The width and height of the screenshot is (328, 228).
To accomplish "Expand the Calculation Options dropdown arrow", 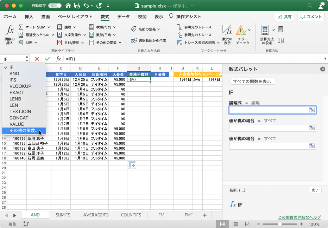I will click(273, 30).
